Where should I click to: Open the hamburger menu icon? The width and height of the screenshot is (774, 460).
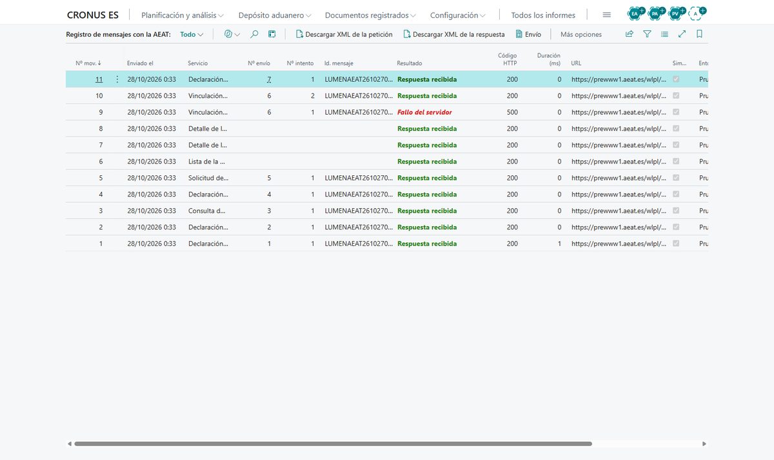tap(606, 15)
